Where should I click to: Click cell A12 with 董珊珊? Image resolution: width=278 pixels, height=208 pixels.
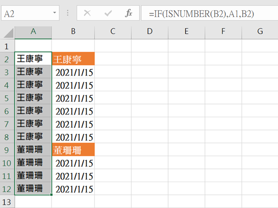pos(33,188)
